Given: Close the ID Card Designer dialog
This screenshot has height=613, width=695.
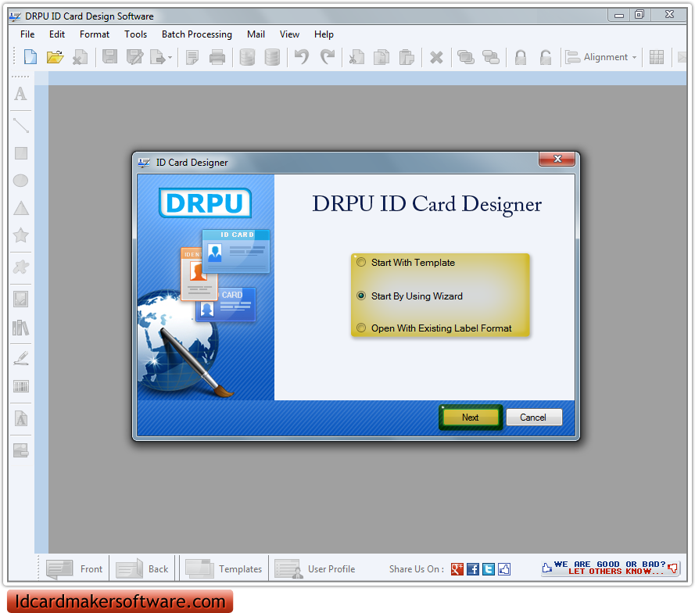Looking at the screenshot, I should 557,159.
